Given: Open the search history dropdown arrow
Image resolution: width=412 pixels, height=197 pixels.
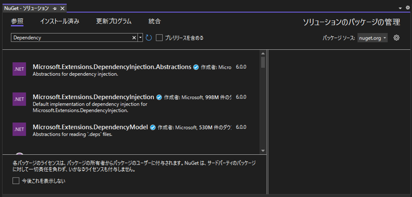Looking at the screenshot, I should (x=140, y=38).
